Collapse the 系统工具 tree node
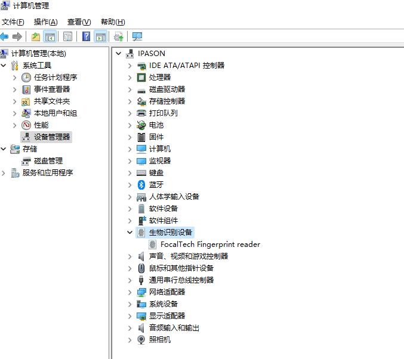The image size is (404, 359). pos(4,66)
